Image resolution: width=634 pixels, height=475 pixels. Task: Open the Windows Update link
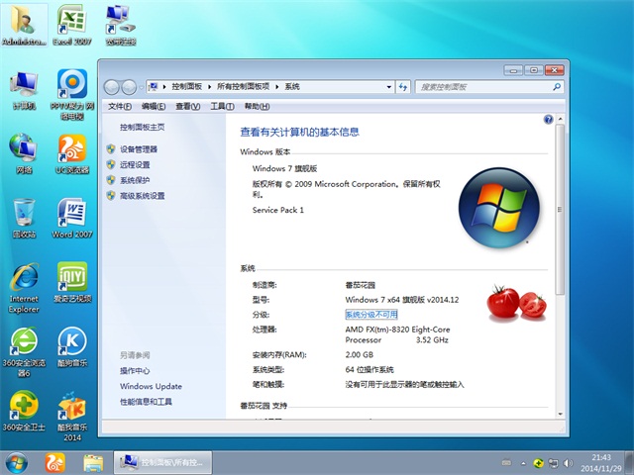[x=151, y=386]
